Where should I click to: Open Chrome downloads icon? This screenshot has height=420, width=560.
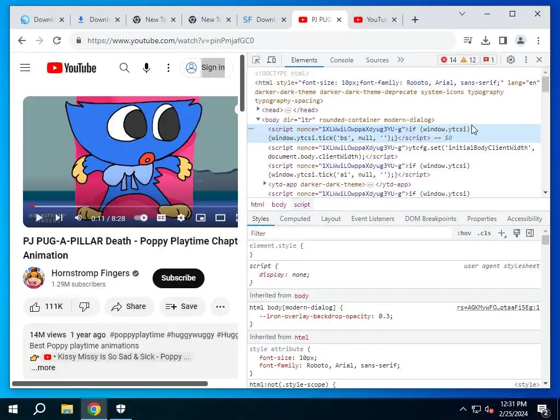coord(486,40)
